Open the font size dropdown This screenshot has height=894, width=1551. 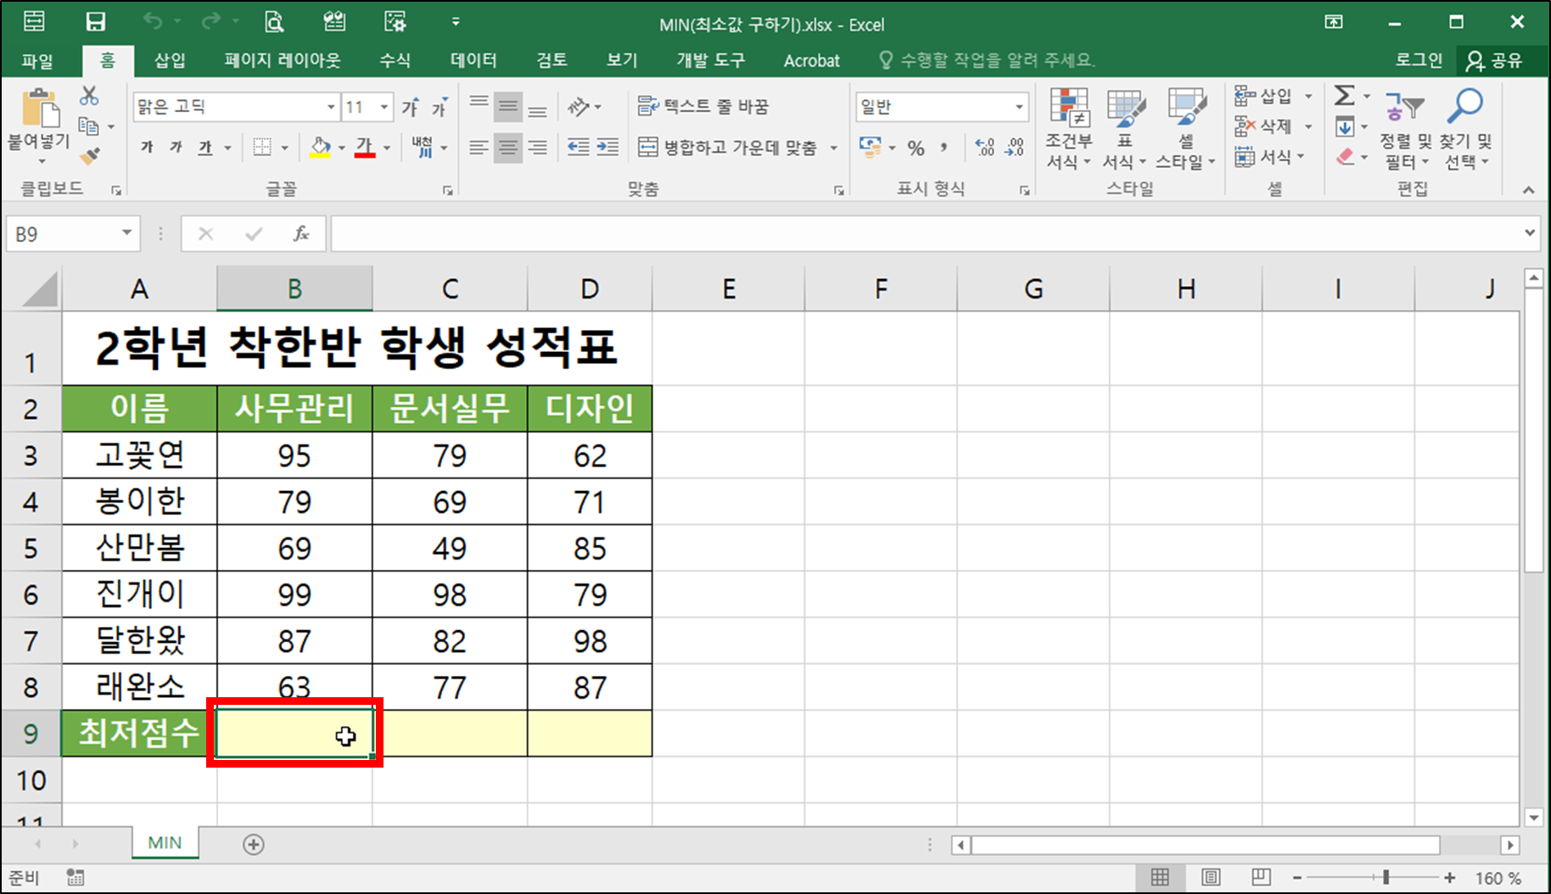tap(384, 106)
